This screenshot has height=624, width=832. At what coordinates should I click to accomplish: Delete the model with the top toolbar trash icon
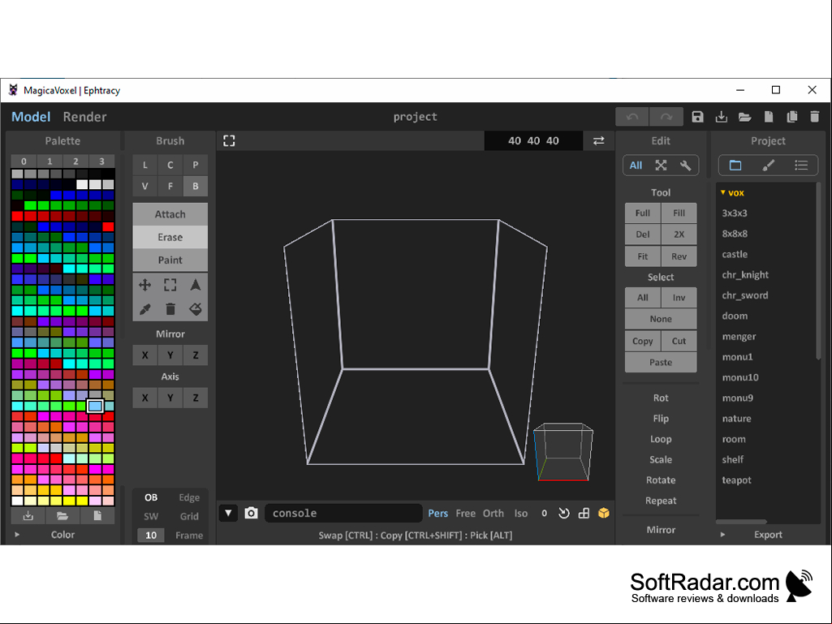pyautogui.click(x=815, y=117)
